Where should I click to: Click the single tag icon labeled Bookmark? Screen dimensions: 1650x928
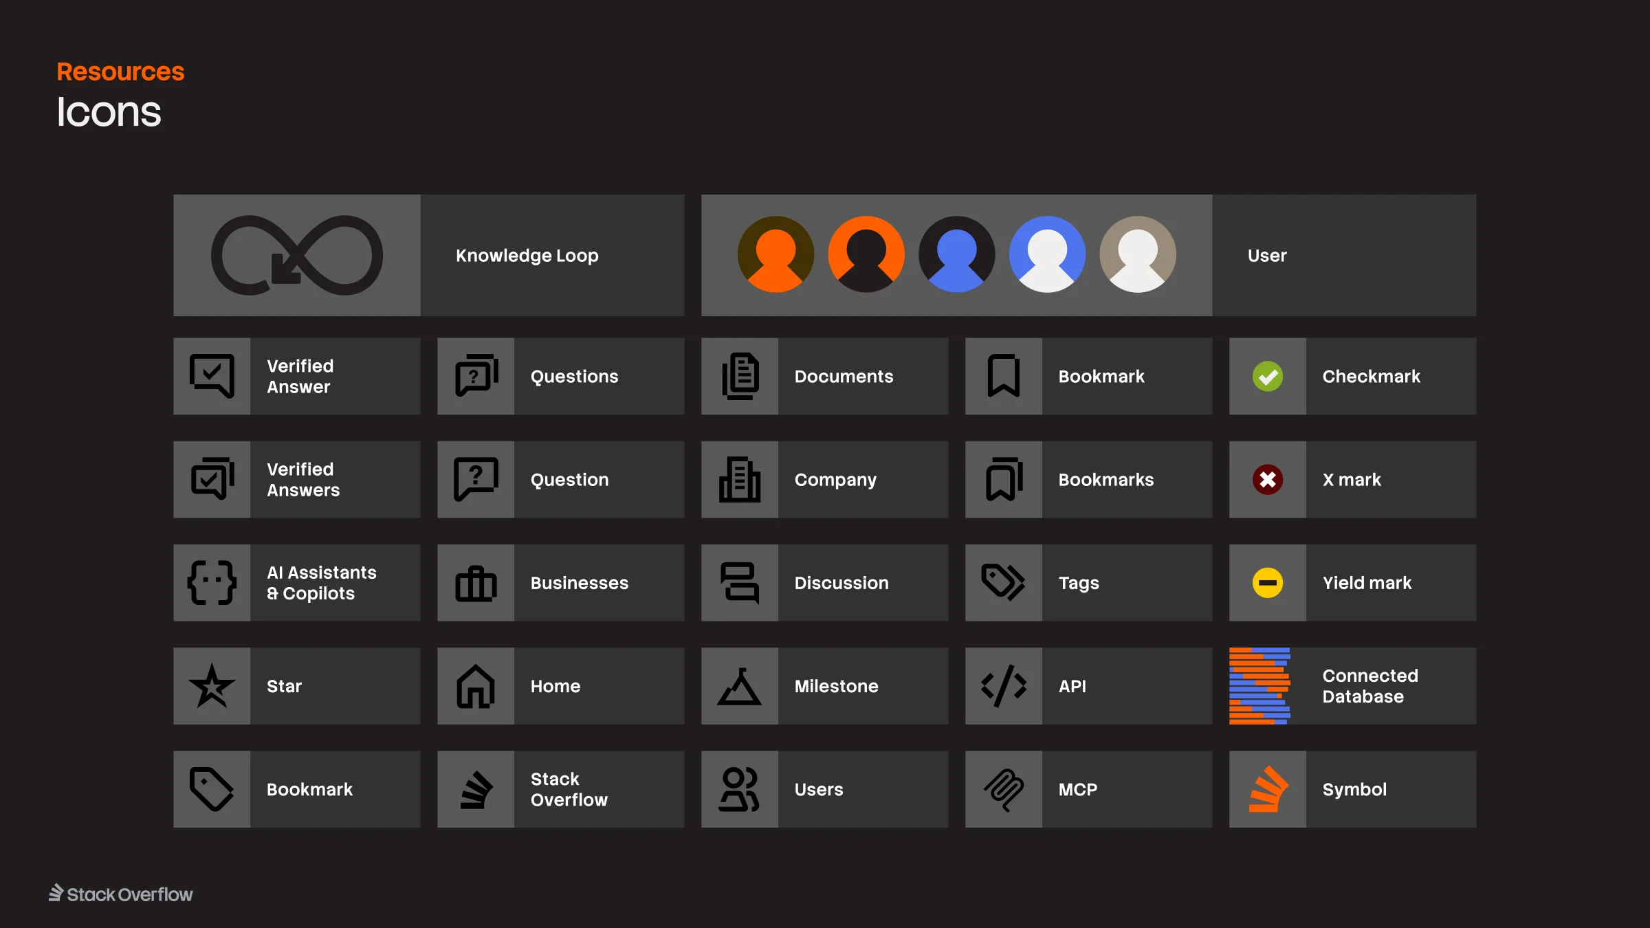[212, 789]
